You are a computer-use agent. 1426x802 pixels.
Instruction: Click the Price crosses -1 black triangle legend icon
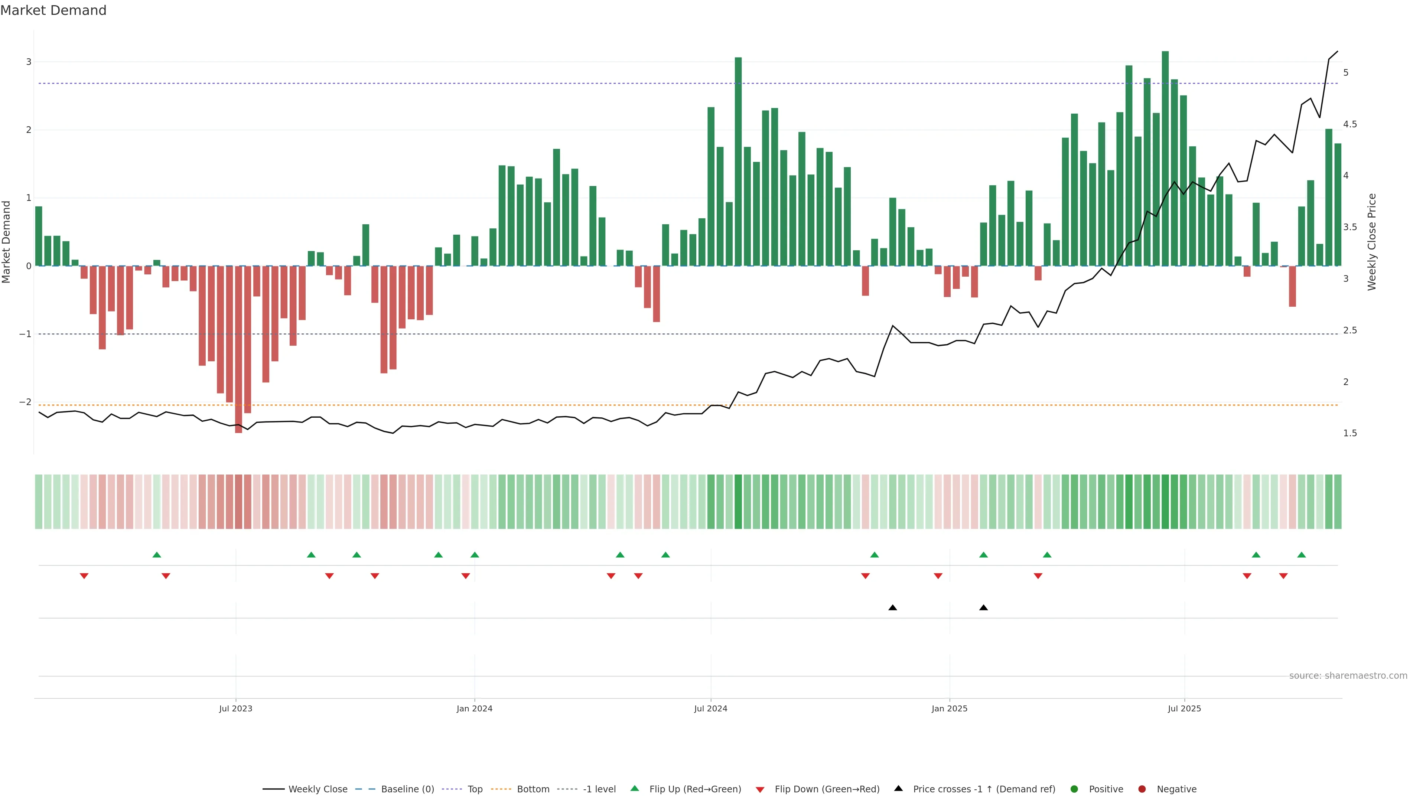click(x=898, y=789)
